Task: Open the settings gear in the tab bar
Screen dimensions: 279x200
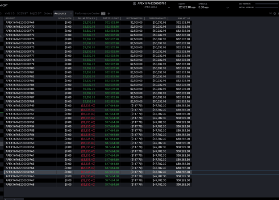Action: pos(275,13)
